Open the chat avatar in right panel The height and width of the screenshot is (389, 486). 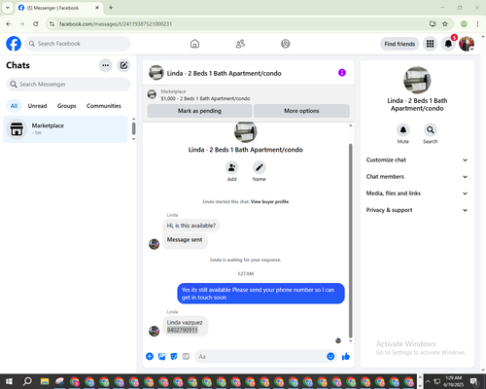[417, 80]
